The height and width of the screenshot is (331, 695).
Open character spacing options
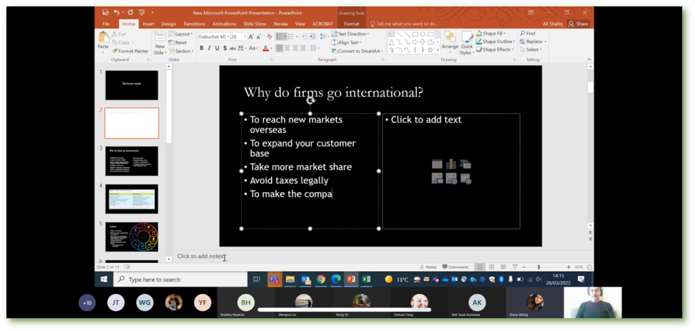click(243, 48)
